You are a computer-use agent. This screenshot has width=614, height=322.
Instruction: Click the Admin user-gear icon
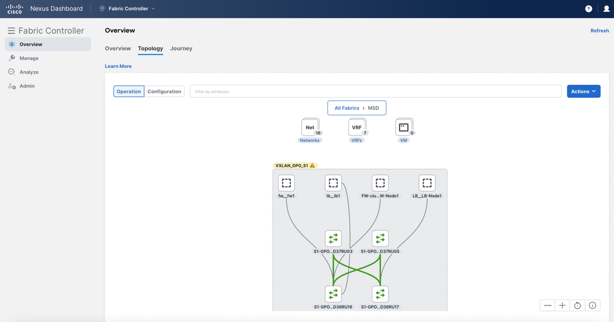pos(12,86)
